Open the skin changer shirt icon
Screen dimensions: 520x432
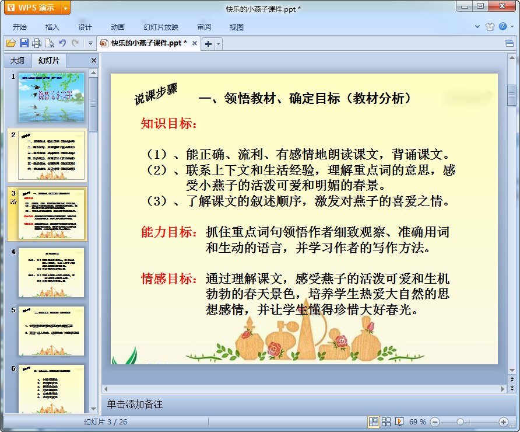pyautogui.click(x=489, y=27)
